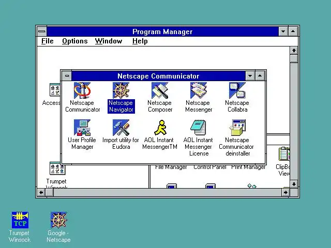Select the Netscape Collabra icon
331x248 pixels.
click(x=237, y=90)
